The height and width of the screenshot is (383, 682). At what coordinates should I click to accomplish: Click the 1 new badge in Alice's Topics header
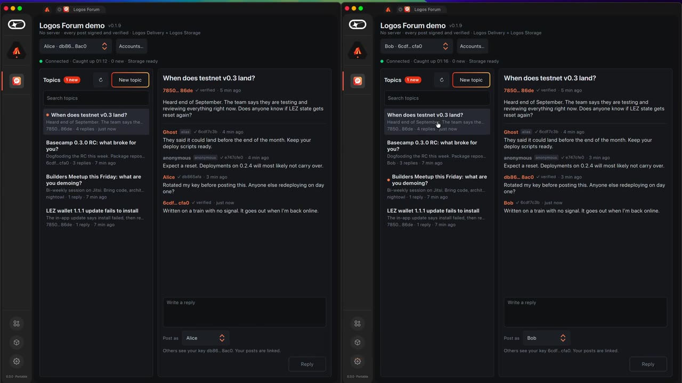pos(72,80)
